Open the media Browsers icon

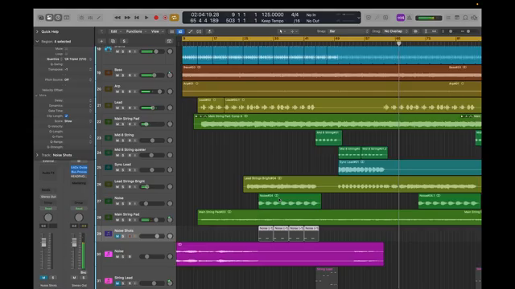pos(474,18)
